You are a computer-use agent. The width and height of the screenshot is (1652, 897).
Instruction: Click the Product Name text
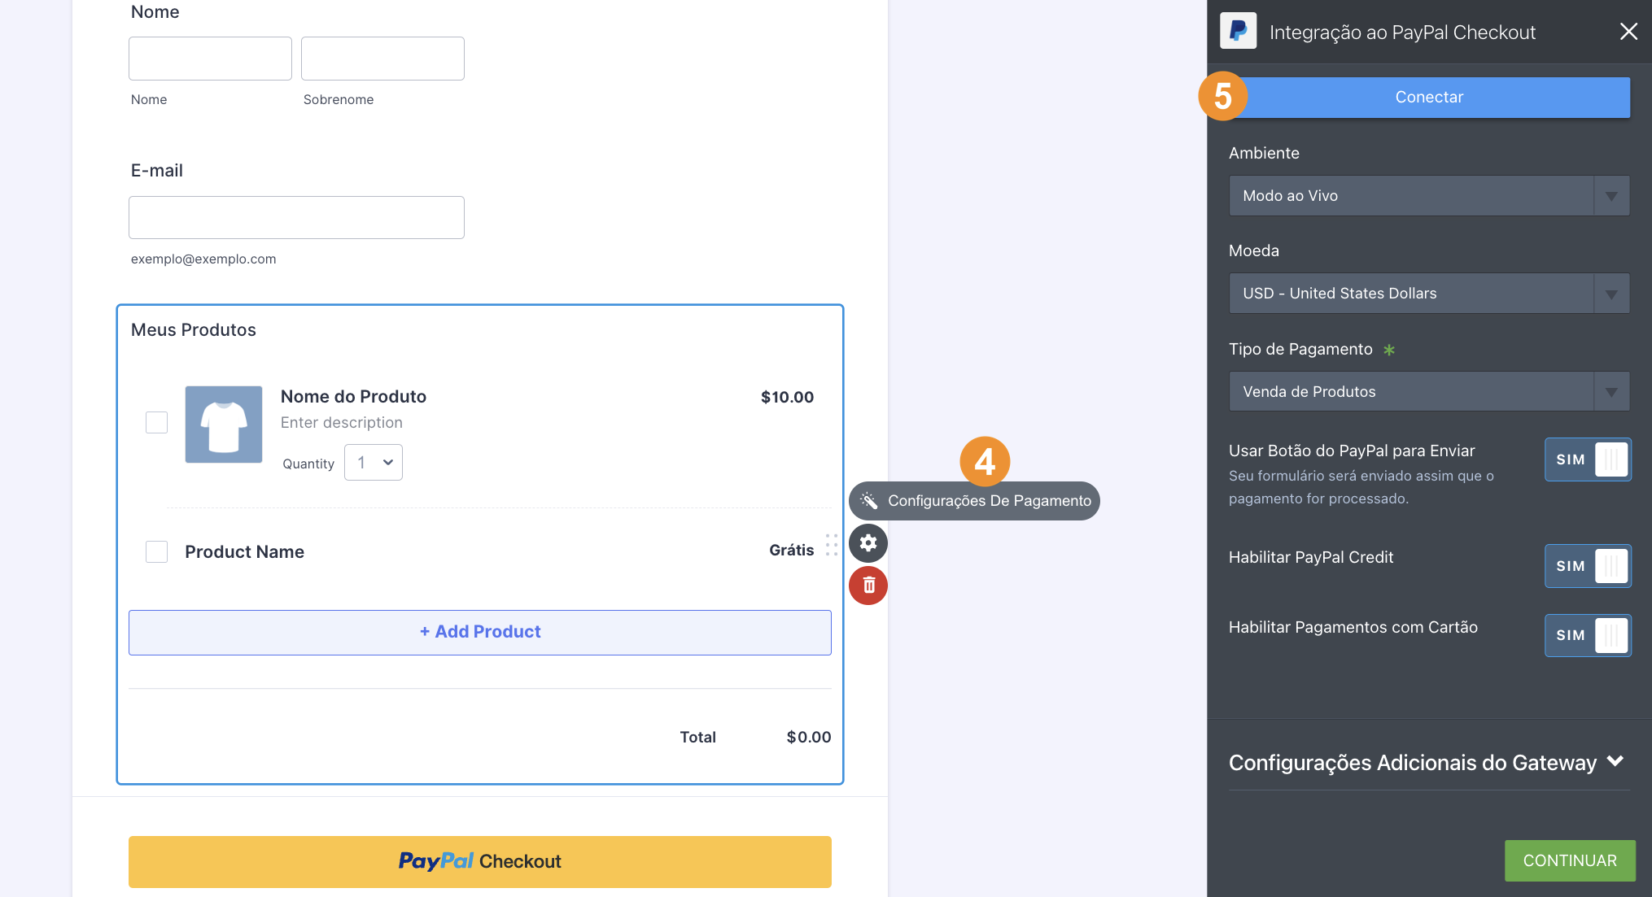(244, 552)
